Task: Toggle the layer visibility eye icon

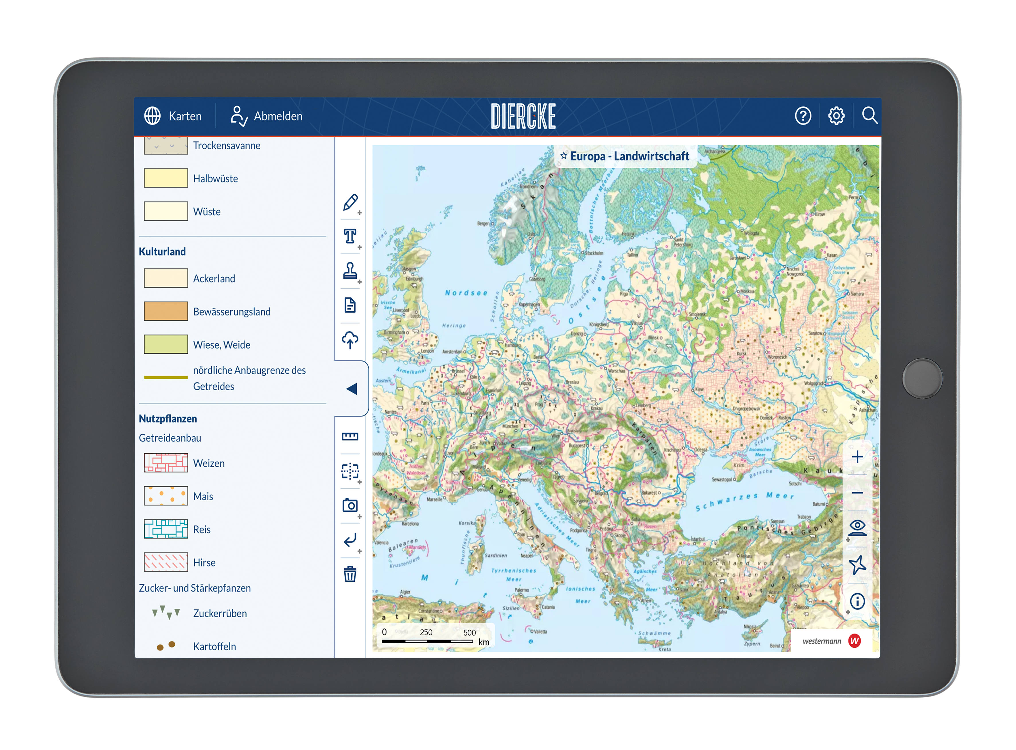Action: (x=857, y=528)
